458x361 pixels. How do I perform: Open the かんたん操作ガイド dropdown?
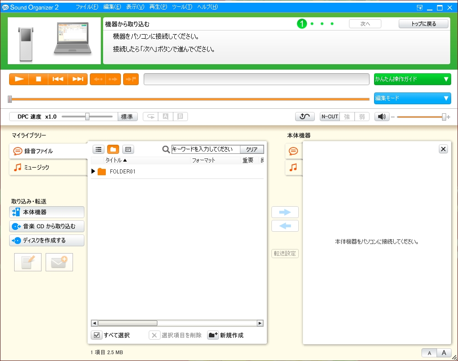[x=412, y=79]
